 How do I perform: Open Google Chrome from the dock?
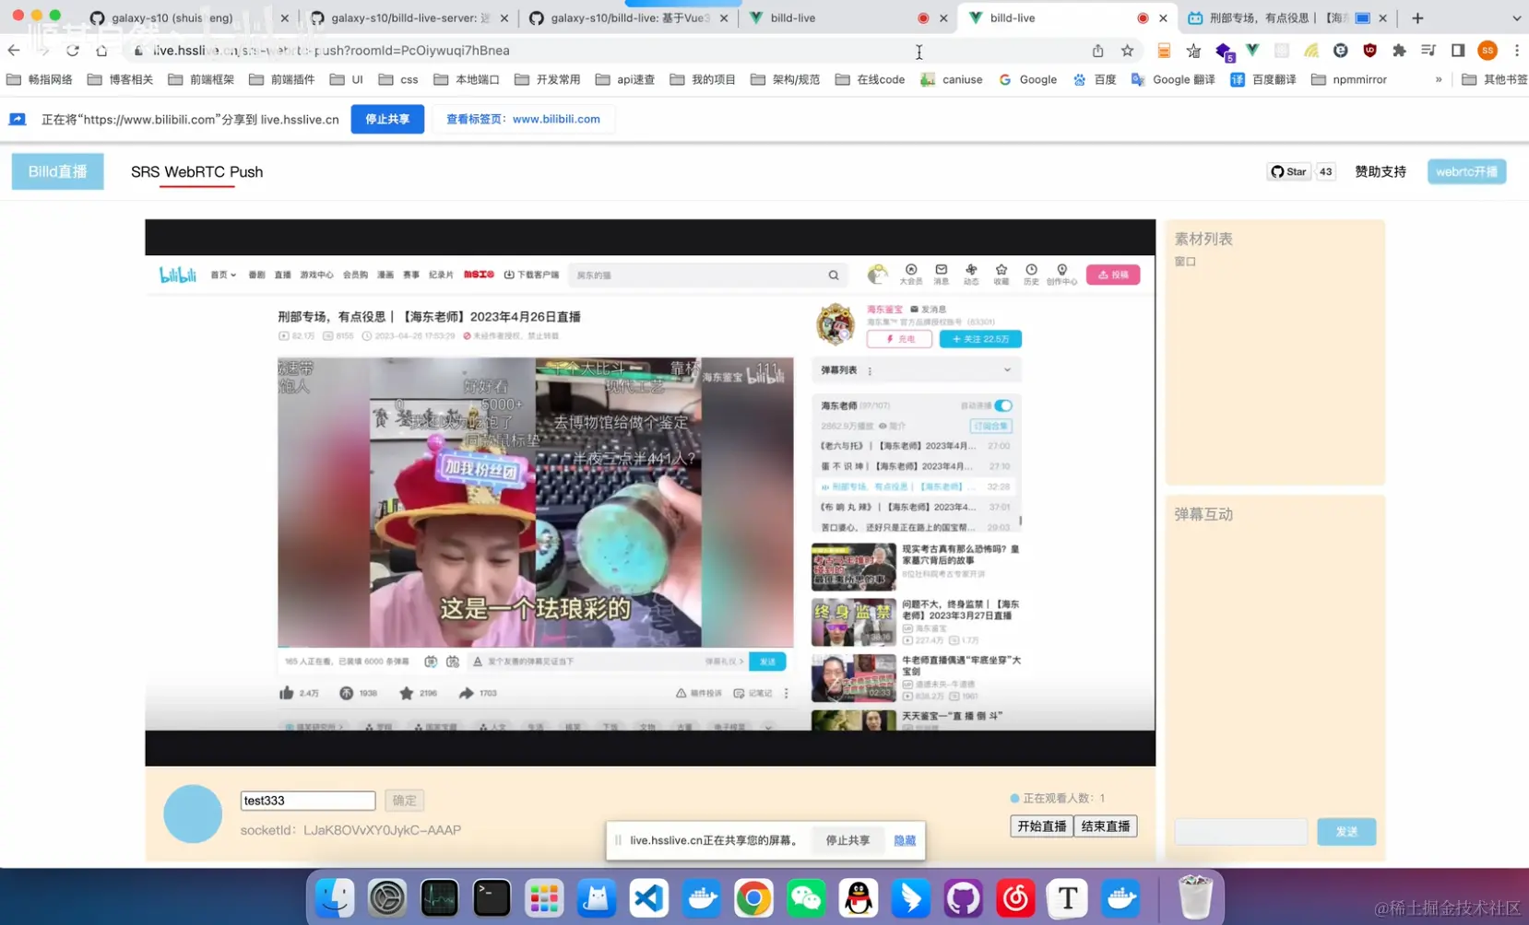(753, 897)
